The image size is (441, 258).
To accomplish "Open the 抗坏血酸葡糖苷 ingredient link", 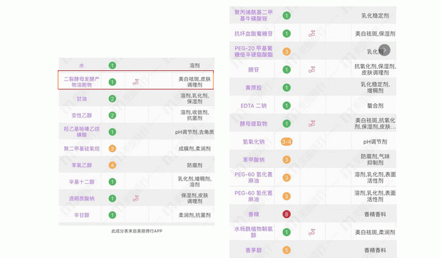I will pyautogui.click(x=254, y=34).
